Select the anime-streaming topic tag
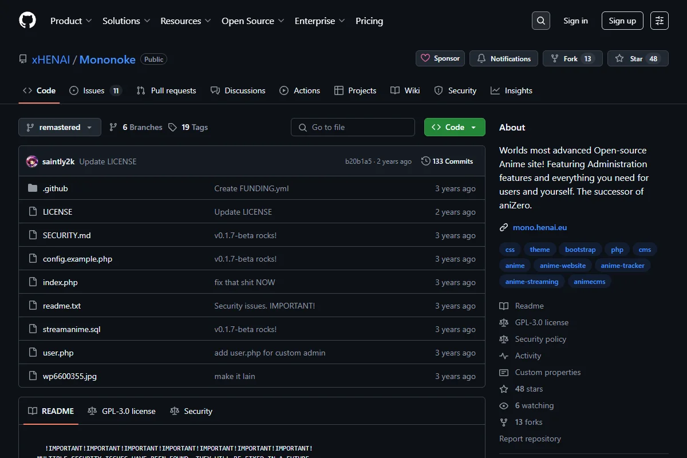 coord(532,282)
